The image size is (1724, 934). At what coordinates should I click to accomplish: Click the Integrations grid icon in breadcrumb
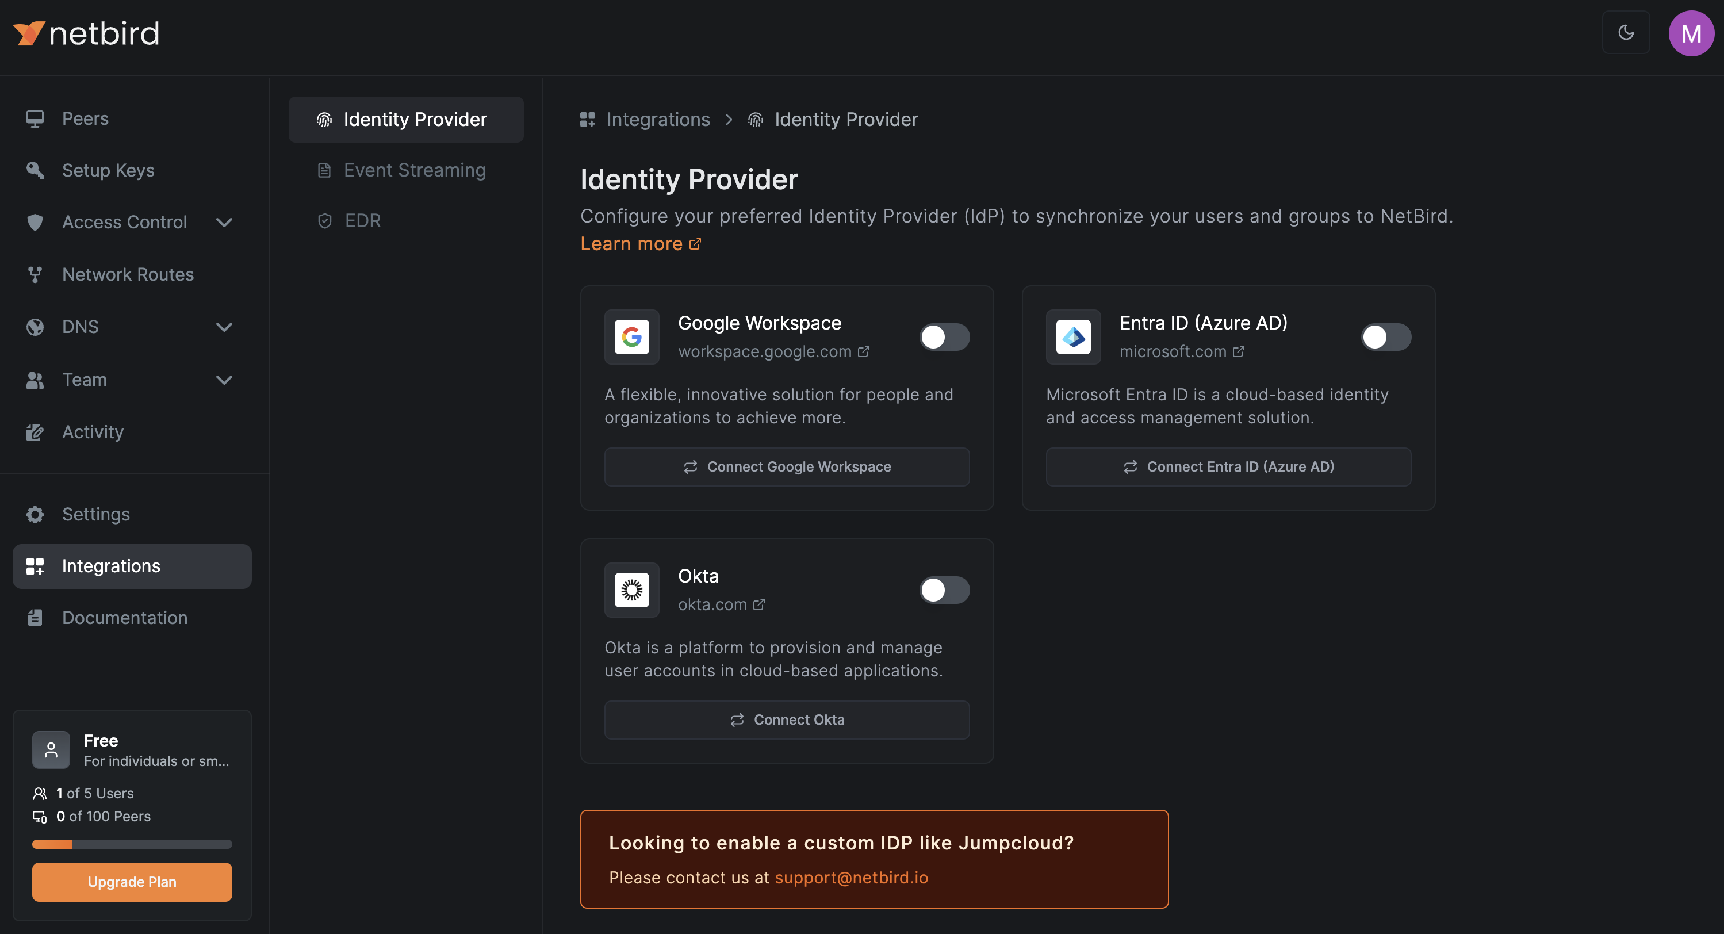[587, 120]
